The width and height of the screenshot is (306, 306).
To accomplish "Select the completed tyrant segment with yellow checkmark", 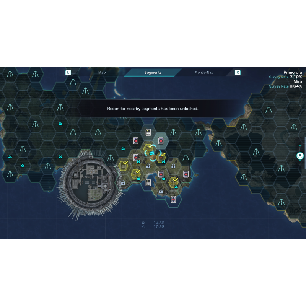I will tap(161, 157).
